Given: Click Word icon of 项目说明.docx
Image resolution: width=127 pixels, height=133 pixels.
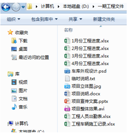Looking at the screenshot, I should (67, 94).
